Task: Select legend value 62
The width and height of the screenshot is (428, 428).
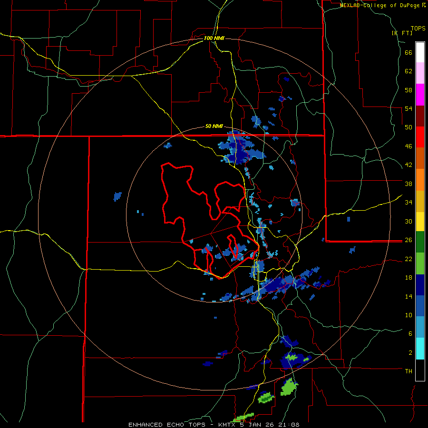Action: (409, 71)
